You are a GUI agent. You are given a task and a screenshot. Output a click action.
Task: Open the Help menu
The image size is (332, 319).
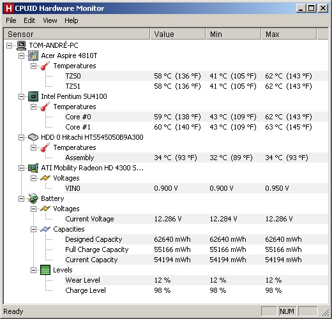click(x=72, y=20)
